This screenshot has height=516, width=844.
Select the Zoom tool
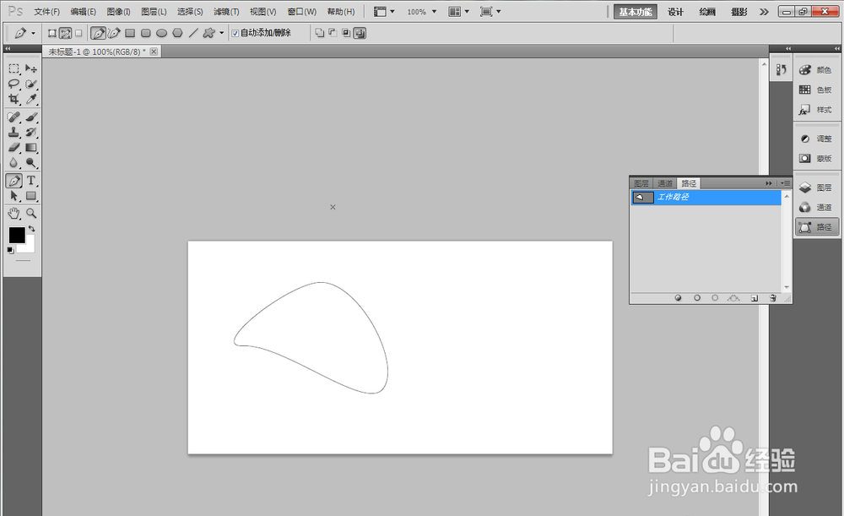tap(31, 214)
